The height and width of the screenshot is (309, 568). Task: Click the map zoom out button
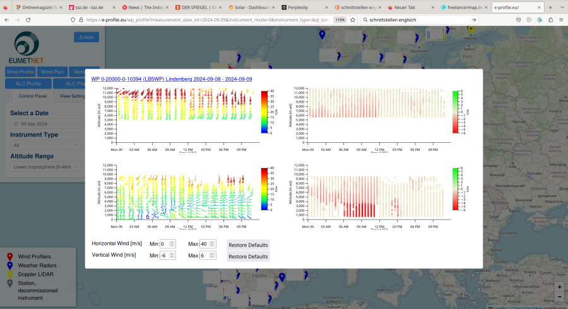559,296
